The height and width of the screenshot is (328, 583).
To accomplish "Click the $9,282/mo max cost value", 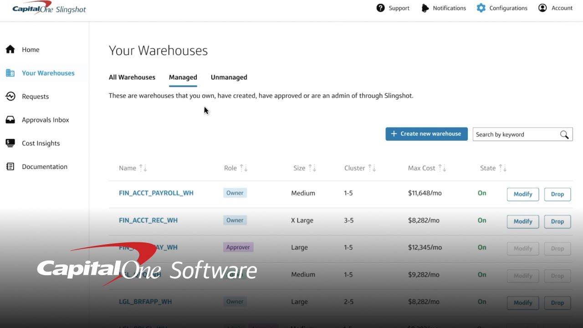I will [424, 275].
